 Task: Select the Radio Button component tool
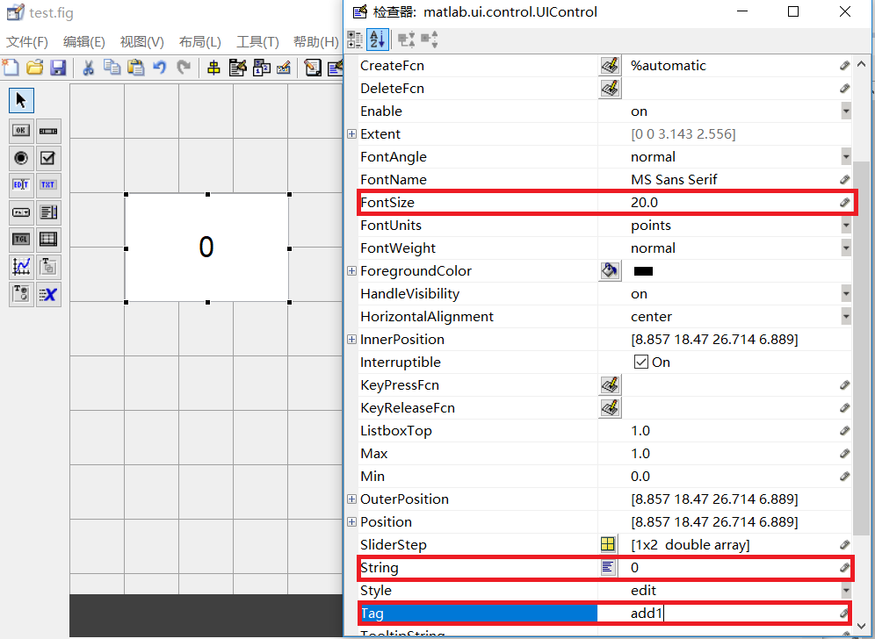[x=21, y=158]
